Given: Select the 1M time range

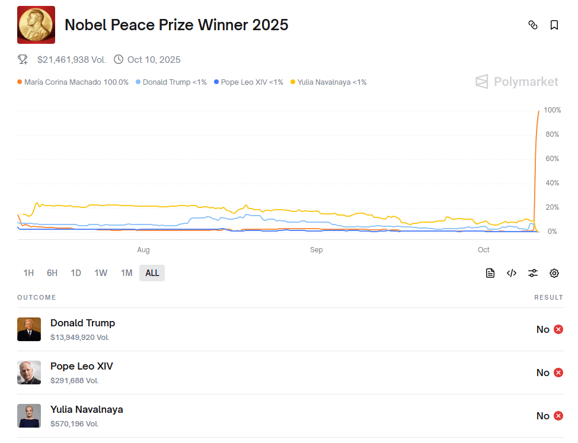Looking at the screenshot, I should pyautogui.click(x=126, y=273).
